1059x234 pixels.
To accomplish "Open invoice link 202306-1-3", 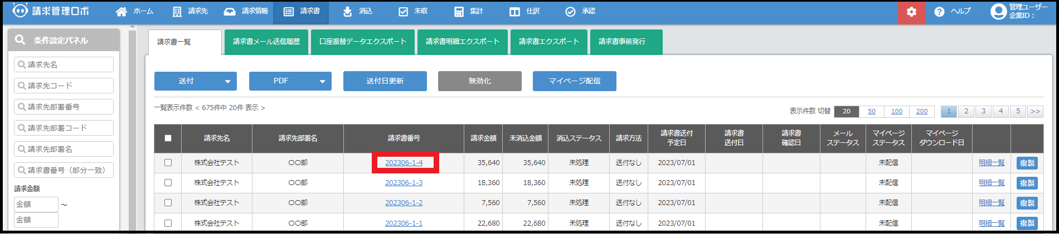I will [x=404, y=183].
